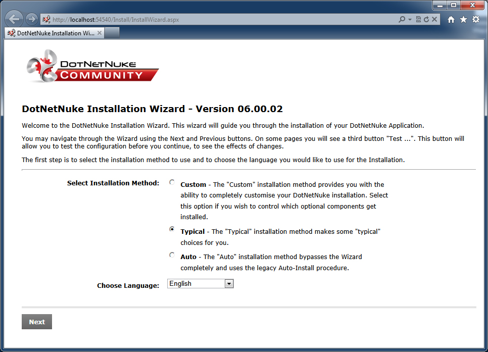
Task: Open the Choose Language dropdown
Action: 201,283
